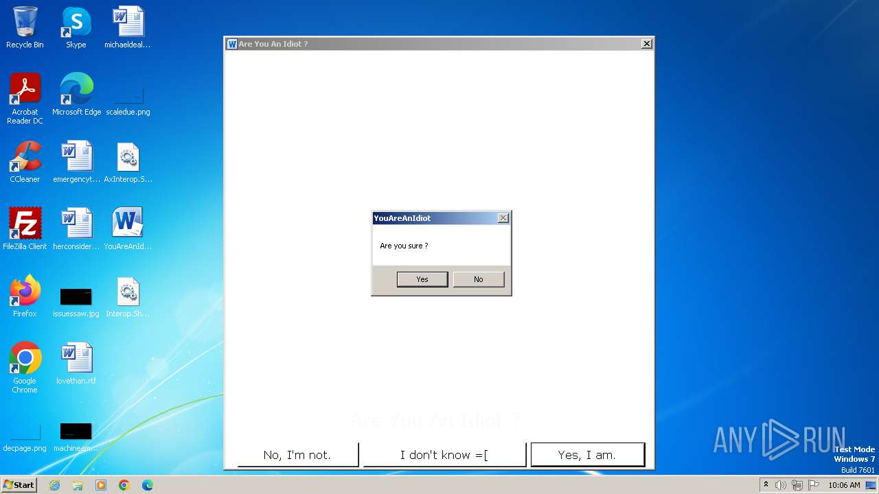The image size is (879, 494).
Task: Launch Firefox from the desktop
Action: [25, 296]
